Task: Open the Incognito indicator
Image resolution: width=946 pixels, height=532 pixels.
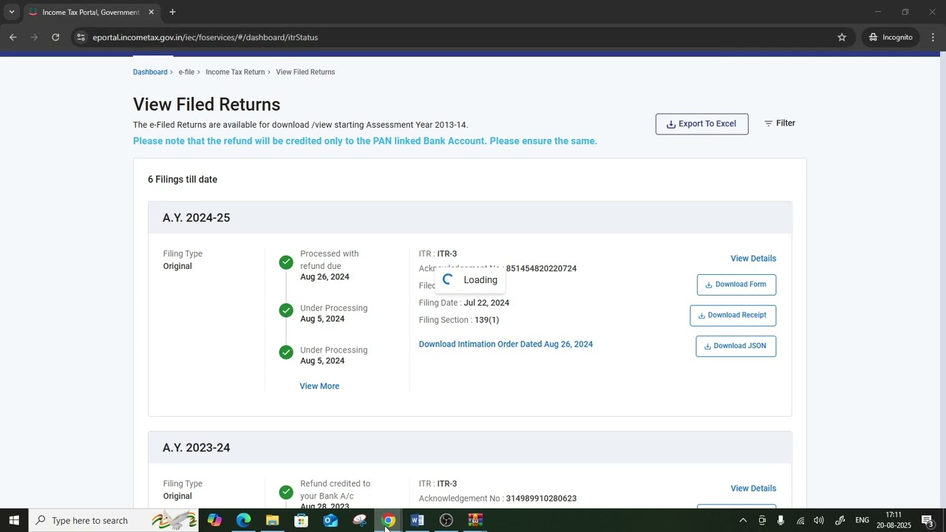Action: point(891,37)
